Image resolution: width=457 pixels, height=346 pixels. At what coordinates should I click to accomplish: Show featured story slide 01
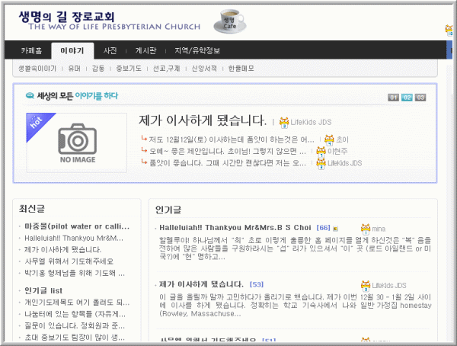point(393,98)
